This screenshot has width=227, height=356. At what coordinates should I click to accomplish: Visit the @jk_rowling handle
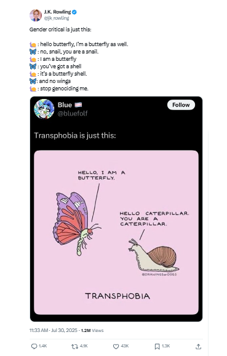(x=57, y=18)
